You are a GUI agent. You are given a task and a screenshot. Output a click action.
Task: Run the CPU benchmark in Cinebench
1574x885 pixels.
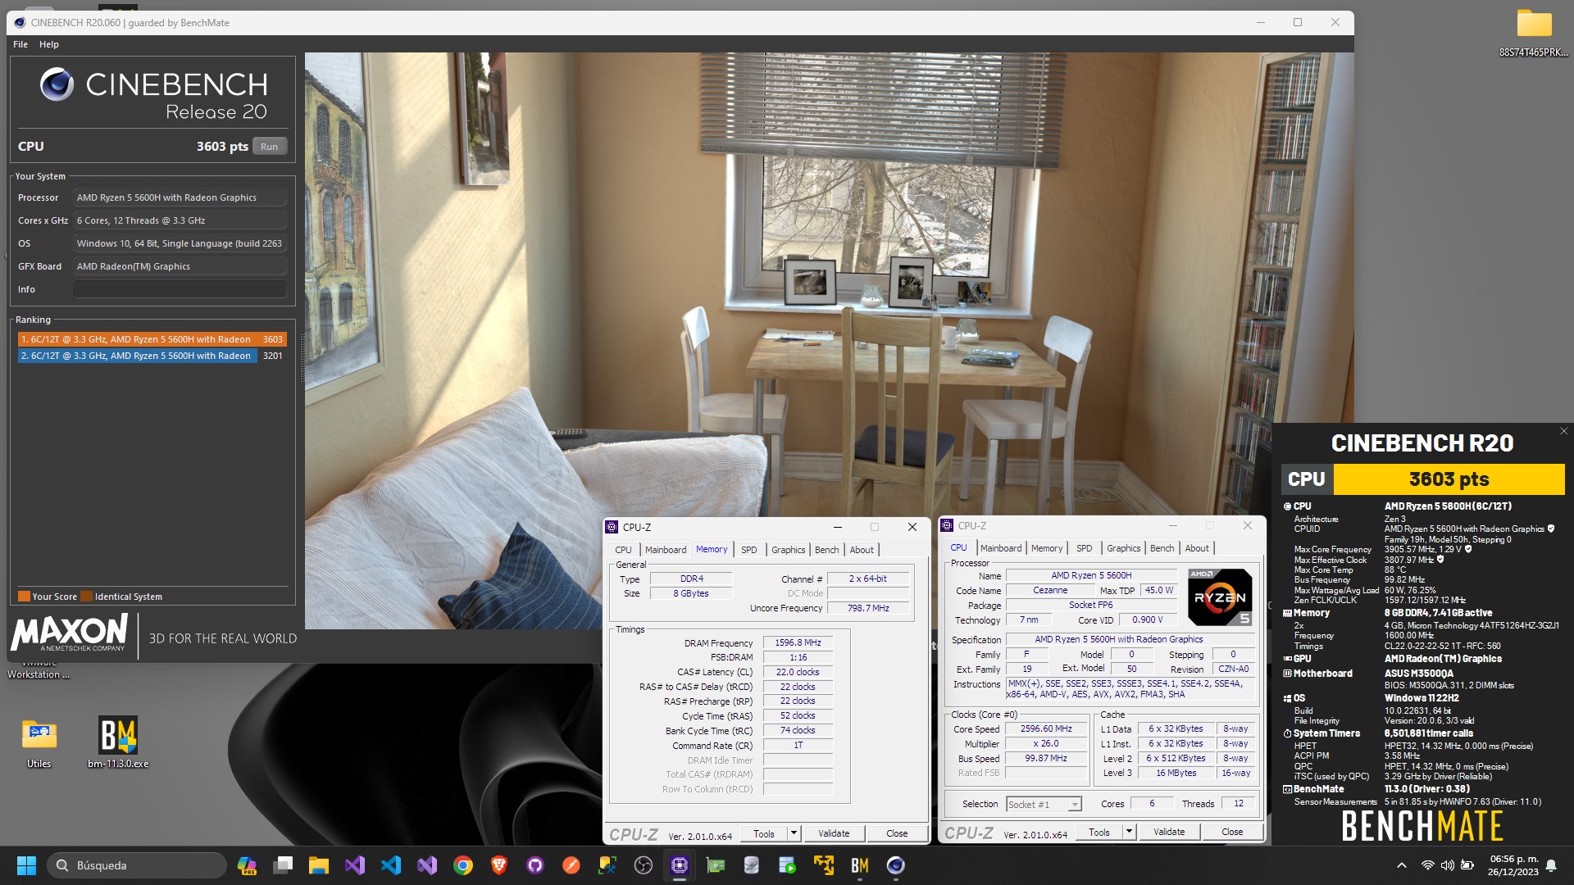tap(269, 147)
